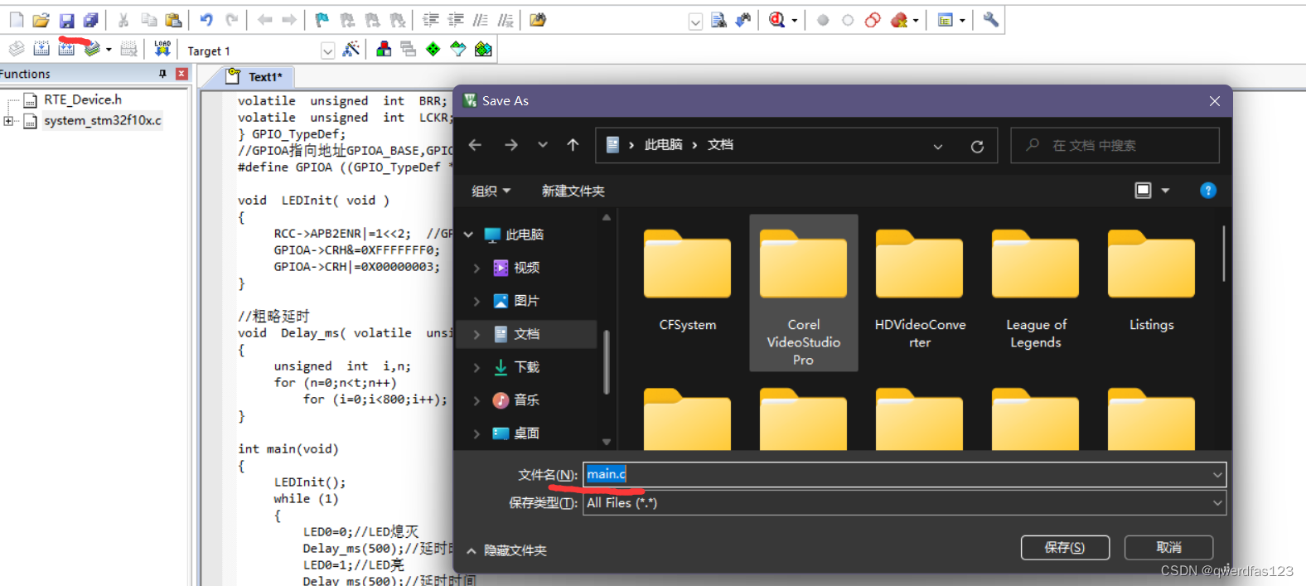Click the navigation tree vertical scrollbar
The height and width of the screenshot is (586, 1306).
pos(607,362)
